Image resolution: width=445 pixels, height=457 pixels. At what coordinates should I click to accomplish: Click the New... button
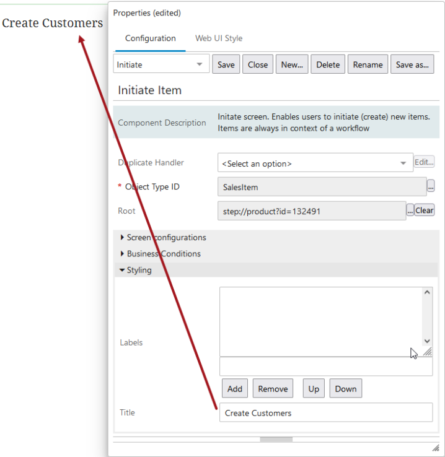(x=292, y=64)
